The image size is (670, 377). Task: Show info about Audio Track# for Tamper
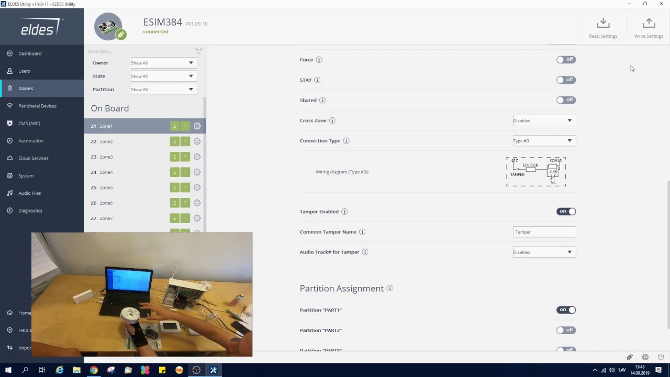[365, 252]
